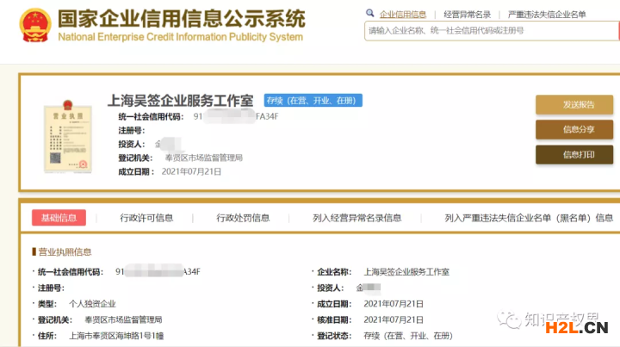Viewport: 620px width, 347px height.
Task: Open the 列入严重违法失信企业名单（黑名单）信息 tab
Action: [x=529, y=218]
